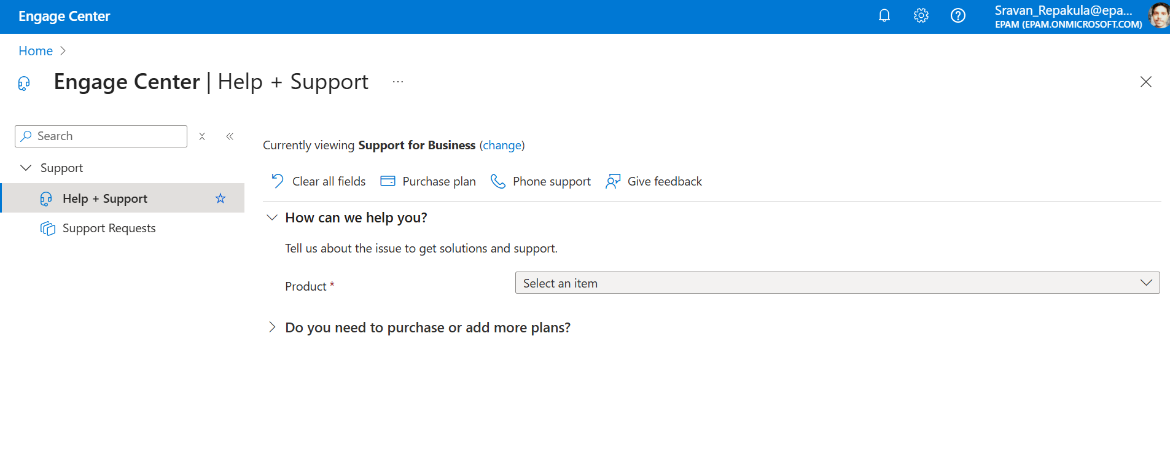Click the Home breadcrumb link
Viewport: 1170px width, 462px height.
[36, 51]
